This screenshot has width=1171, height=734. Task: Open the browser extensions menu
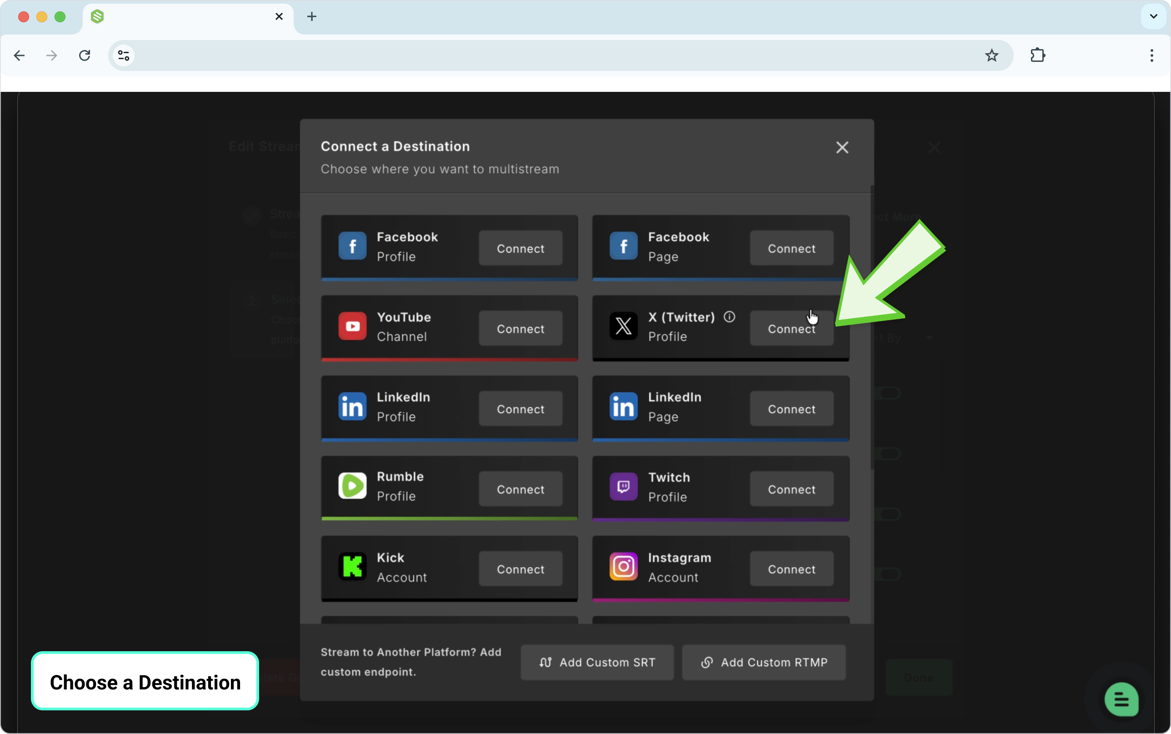(x=1038, y=55)
